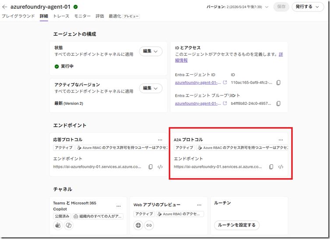Click the ルーチン card title
This screenshot has height=239, width=330.
pyautogui.click(x=222, y=203)
